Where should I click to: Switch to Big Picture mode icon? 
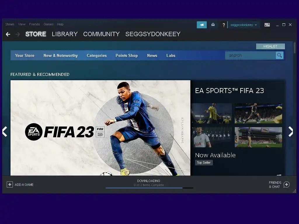(x=267, y=25)
